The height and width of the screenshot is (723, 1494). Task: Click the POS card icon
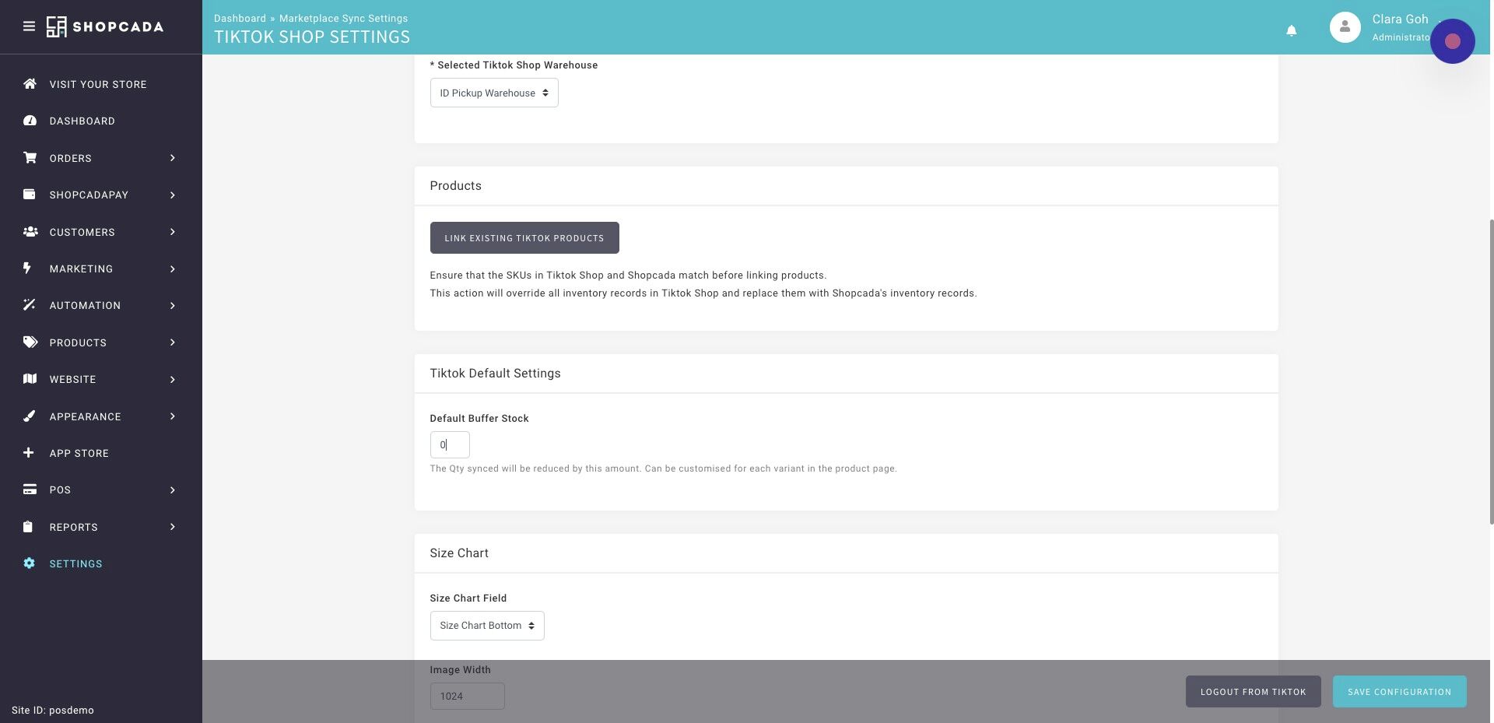pos(30,490)
